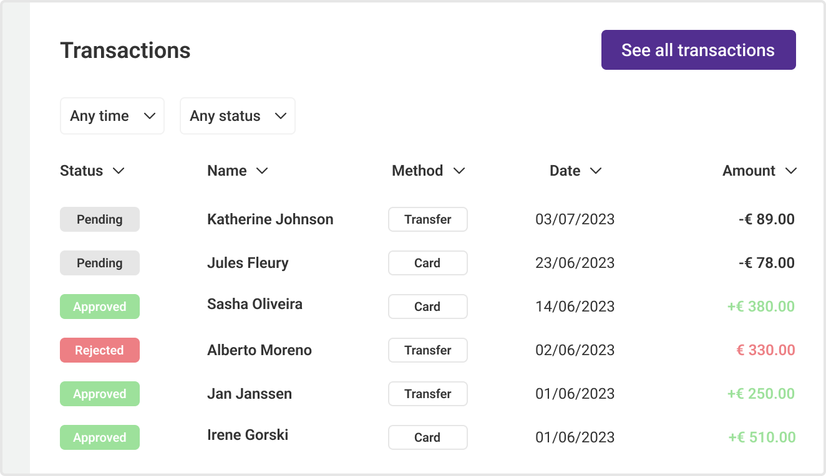Open the Any status filter dropdown
The width and height of the screenshot is (826, 476).
coord(237,116)
